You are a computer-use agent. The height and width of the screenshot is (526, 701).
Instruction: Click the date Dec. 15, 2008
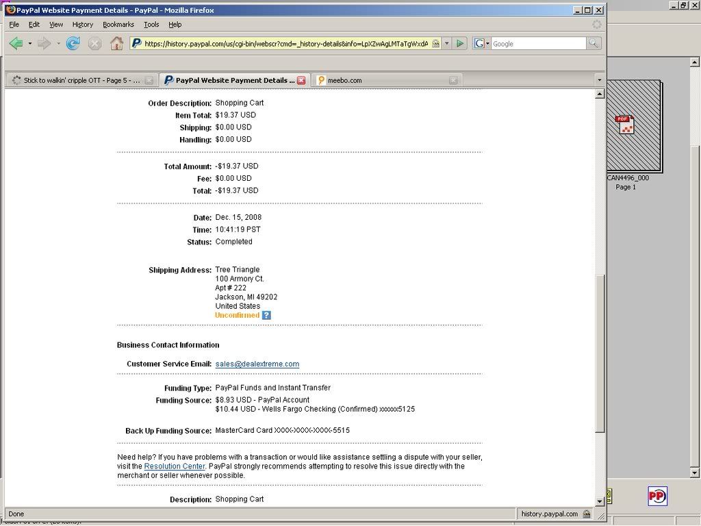point(238,217)
